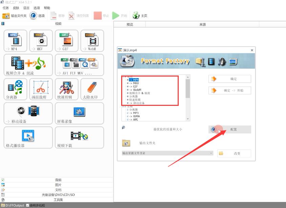
Task: Click the 确定 button in dialog
Action: pyautogui.click(x=229, y=79)
